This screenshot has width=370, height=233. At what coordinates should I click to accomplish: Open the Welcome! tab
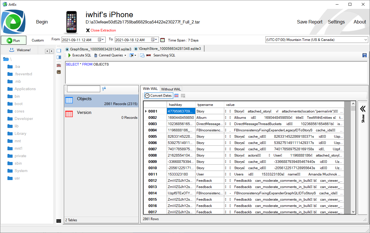coord(20,50)
